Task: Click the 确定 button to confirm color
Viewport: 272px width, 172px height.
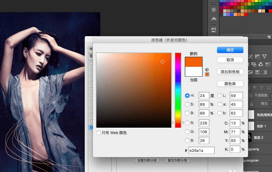Action: (230, 50)
